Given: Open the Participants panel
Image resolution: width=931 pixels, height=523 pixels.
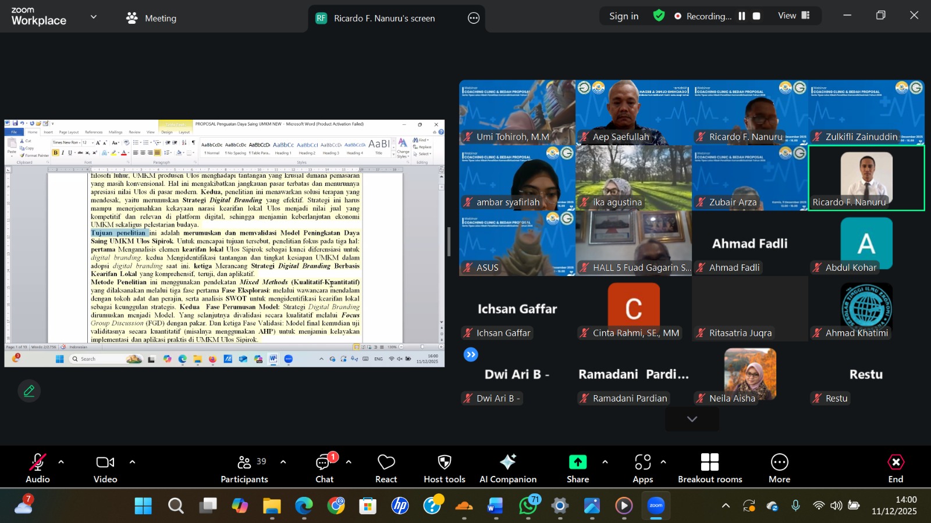Looking at the screenshot, I should coord(244,468).
